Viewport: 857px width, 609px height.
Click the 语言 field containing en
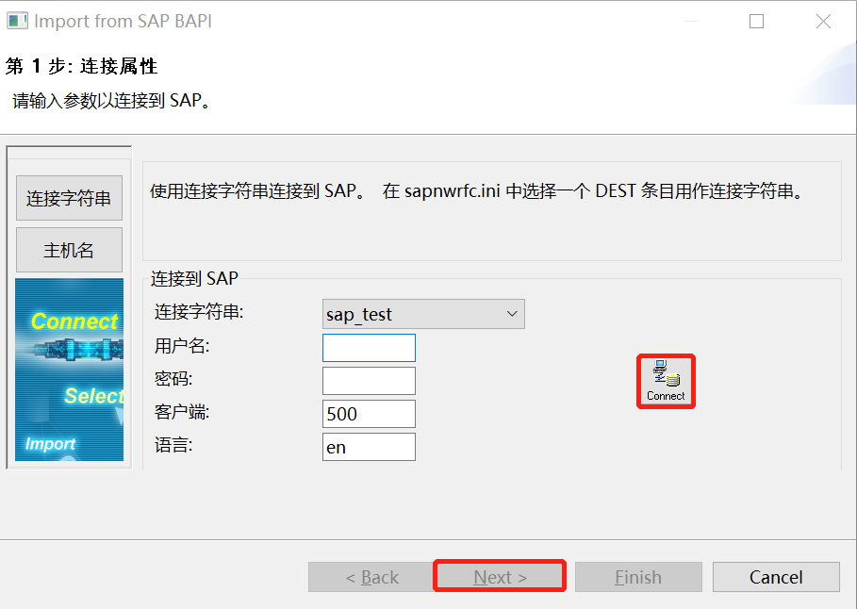(x=369, y=446)
